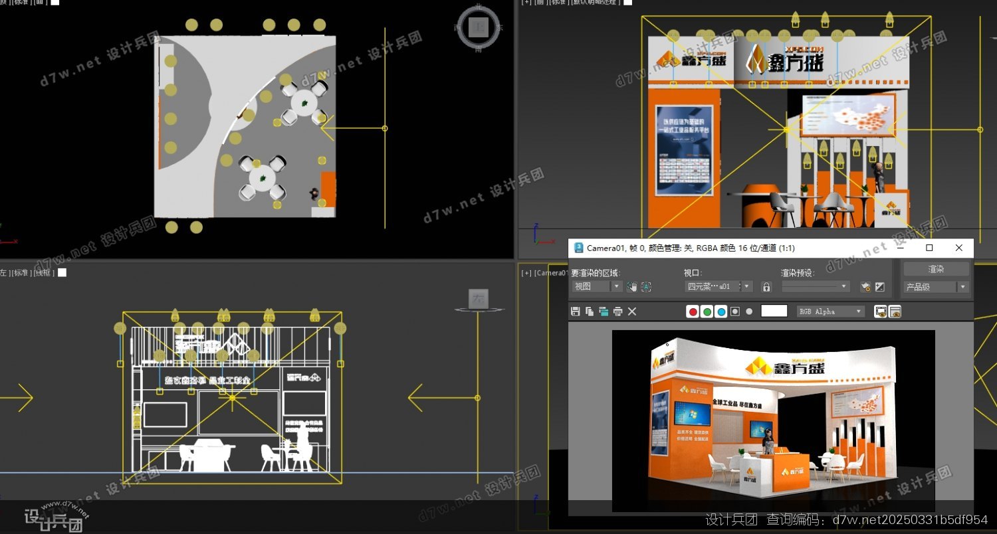Click the 渲染 render button
This screenshot has height=534, width=997.
point(936,269)
